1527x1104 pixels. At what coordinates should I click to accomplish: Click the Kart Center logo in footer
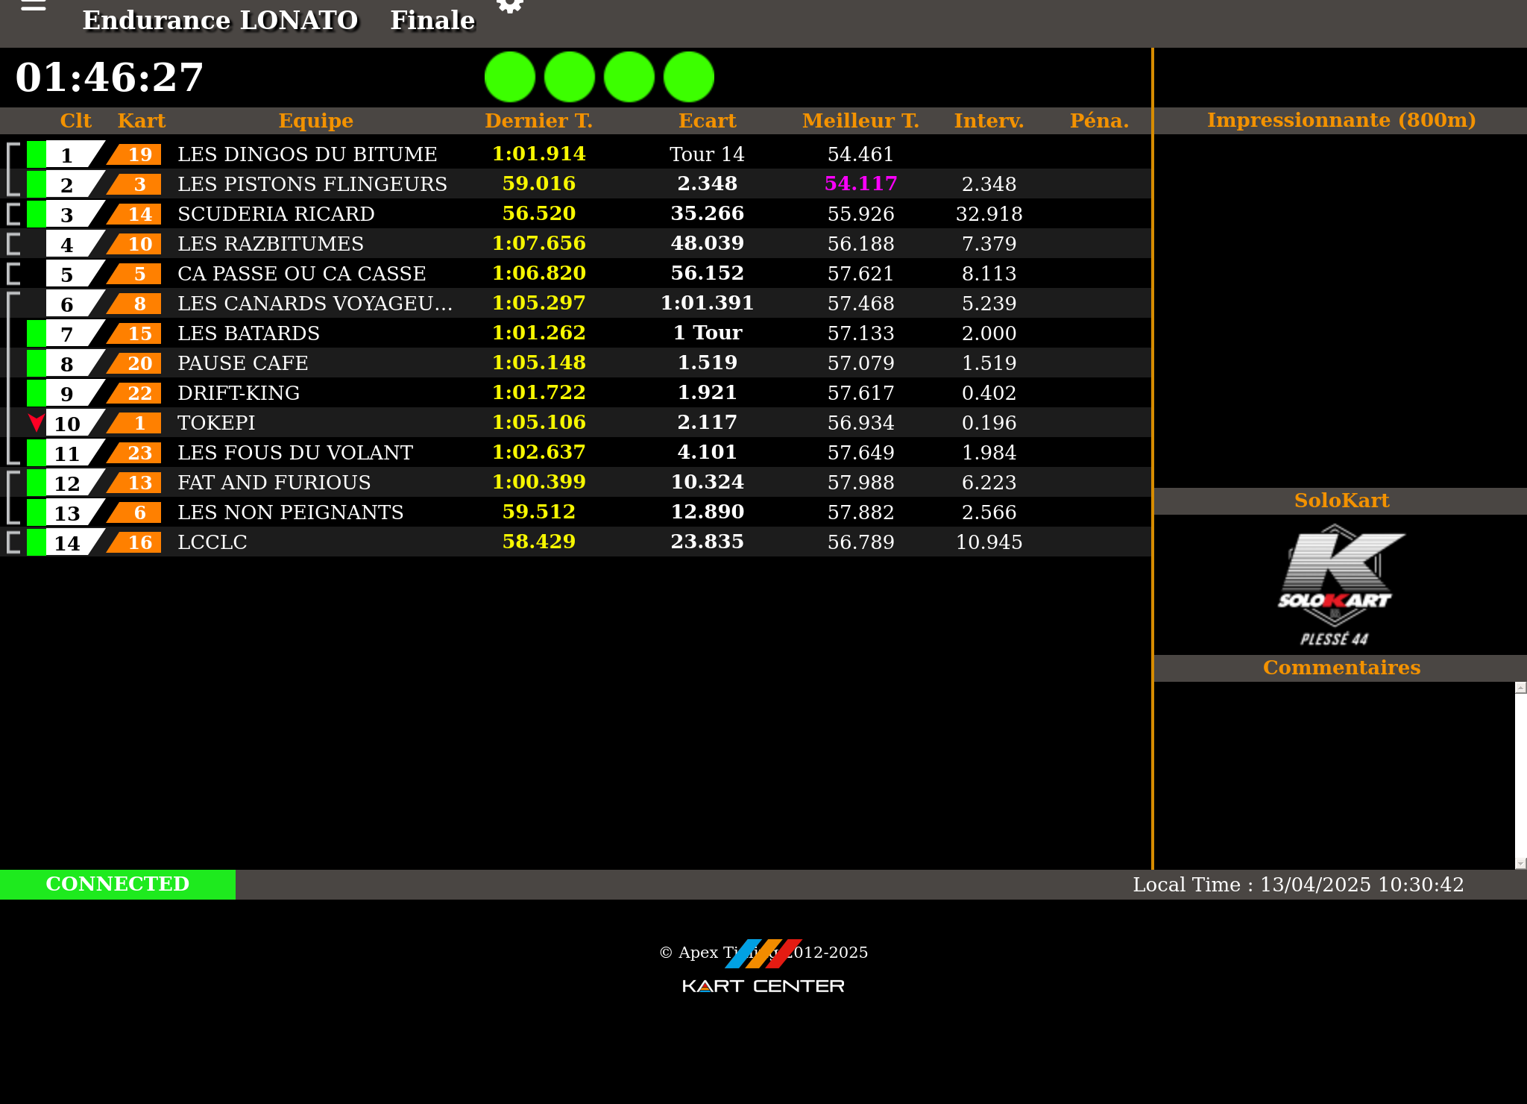763,986
